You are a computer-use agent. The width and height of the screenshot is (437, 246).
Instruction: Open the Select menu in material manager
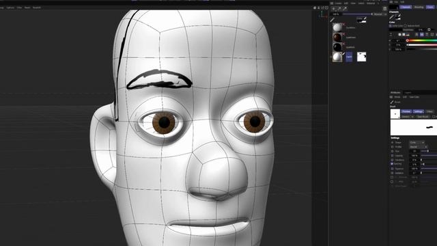(361, 3)
